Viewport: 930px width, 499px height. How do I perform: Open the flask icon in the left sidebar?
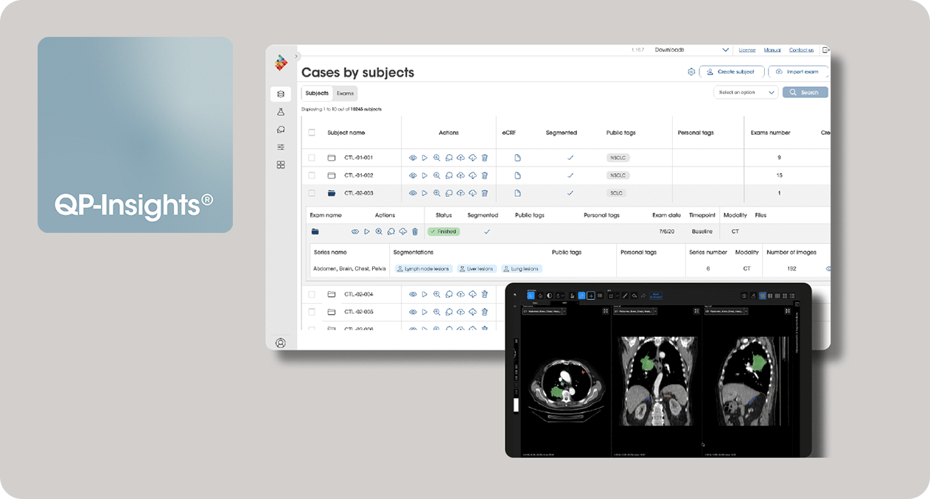[280, 112]
